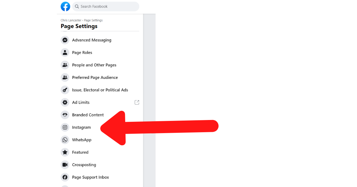Click the Crossposting video camera icon
This screenshot has height=187, width=357.
pyautogui.click(x=65, y=165)
